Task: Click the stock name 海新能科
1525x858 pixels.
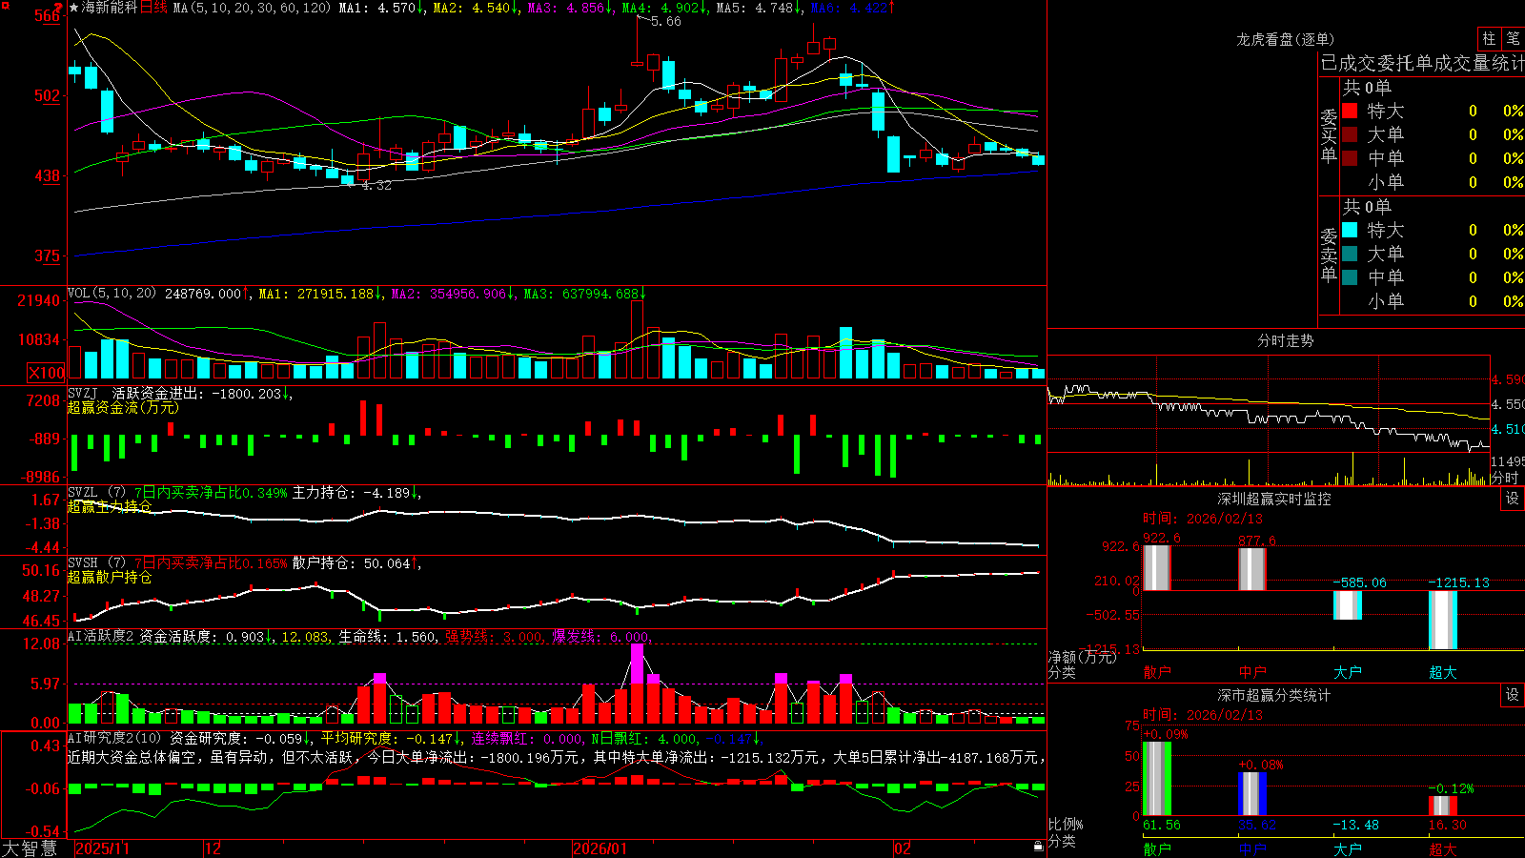Action: point(110,8)
